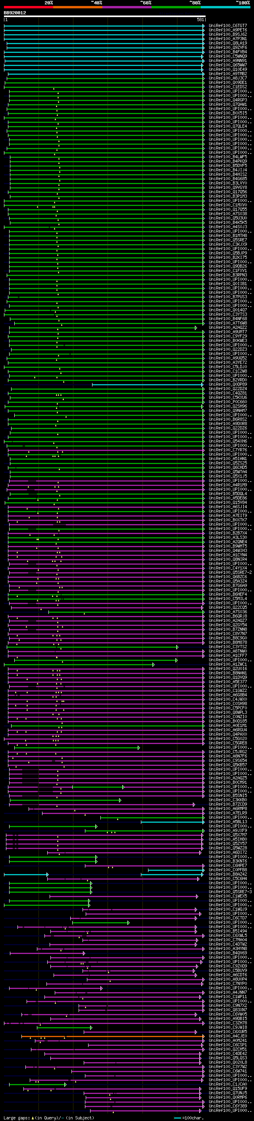Pick the UniRef100_Q22CQ5 row label
This screenshot has height=1121, width=254.
[x=227, y=608]
